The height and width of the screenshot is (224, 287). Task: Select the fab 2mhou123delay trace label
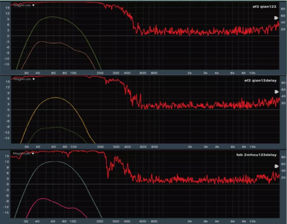pyautogui.click(x=260, y=155)
